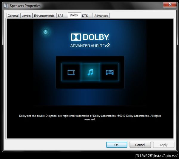Screen dimensions: 179x159
Task: Open the DTS tab
Action: tap(87, 16)
